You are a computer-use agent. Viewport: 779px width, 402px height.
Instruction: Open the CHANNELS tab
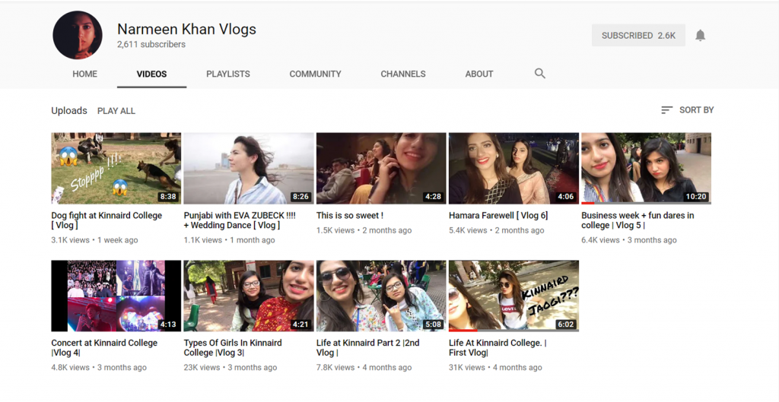coord(403,74)
